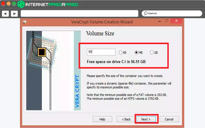This screenshot has height=128, width=205.
Task: Click 'Free space on drive C:\ is 56.51 GB' text
Action: [x=116, y=62]
